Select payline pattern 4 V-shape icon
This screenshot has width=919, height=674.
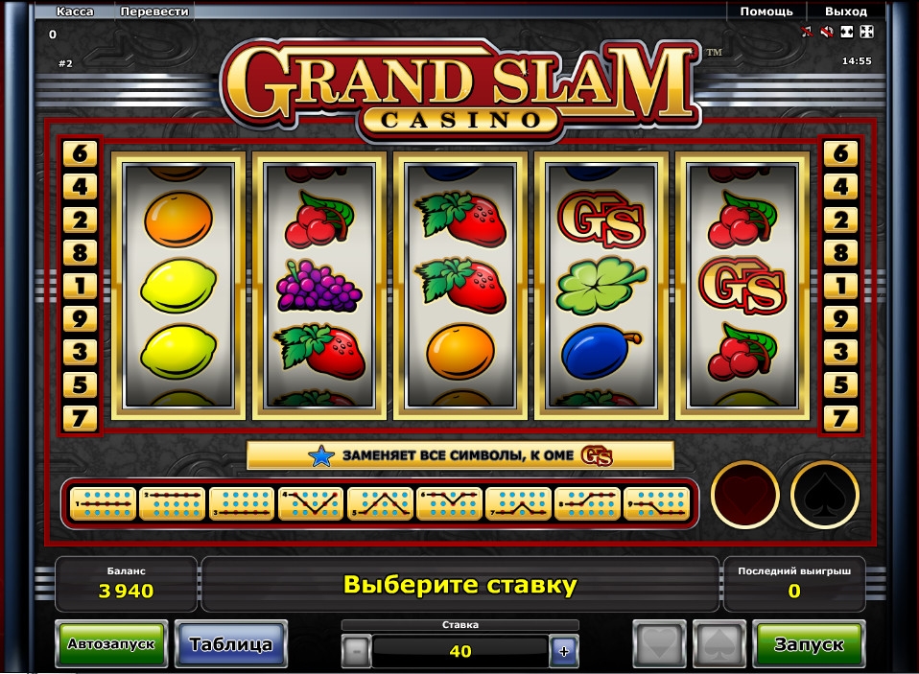coord(311,503)
